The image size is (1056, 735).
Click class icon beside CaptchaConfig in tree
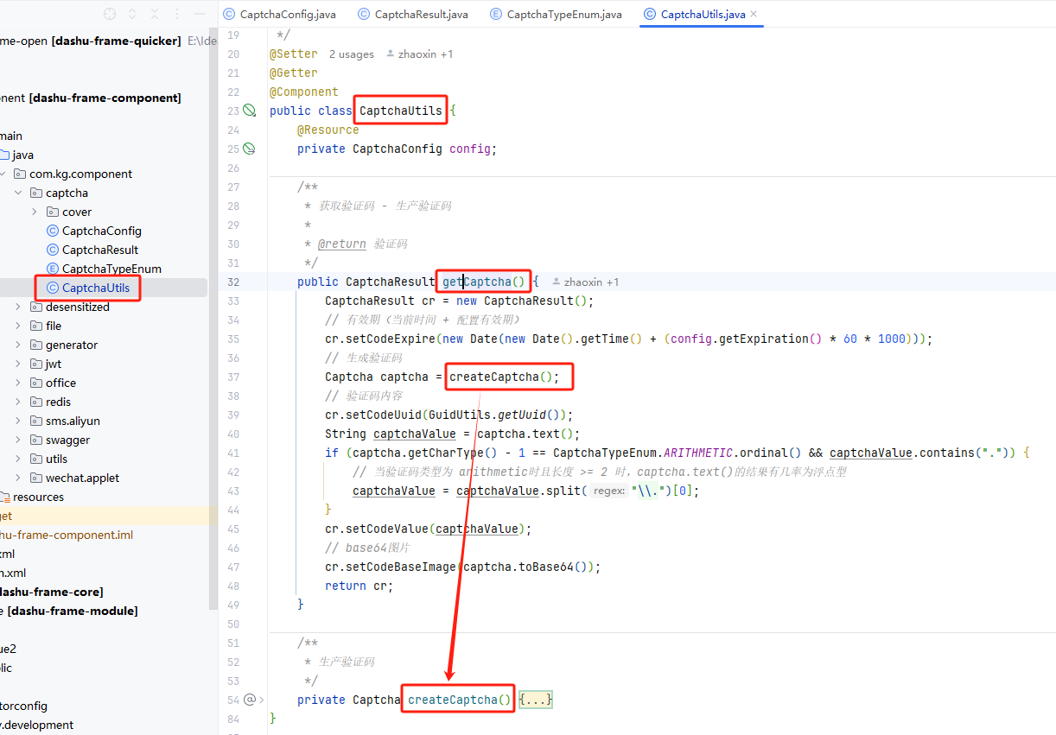(x=53, y=231)
